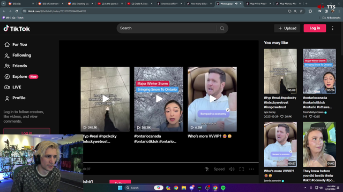Switch to the 'How many did' TikTok tab
Image resolution: width=343 pixels, height=192 pixels.
[x=199, y=4]
